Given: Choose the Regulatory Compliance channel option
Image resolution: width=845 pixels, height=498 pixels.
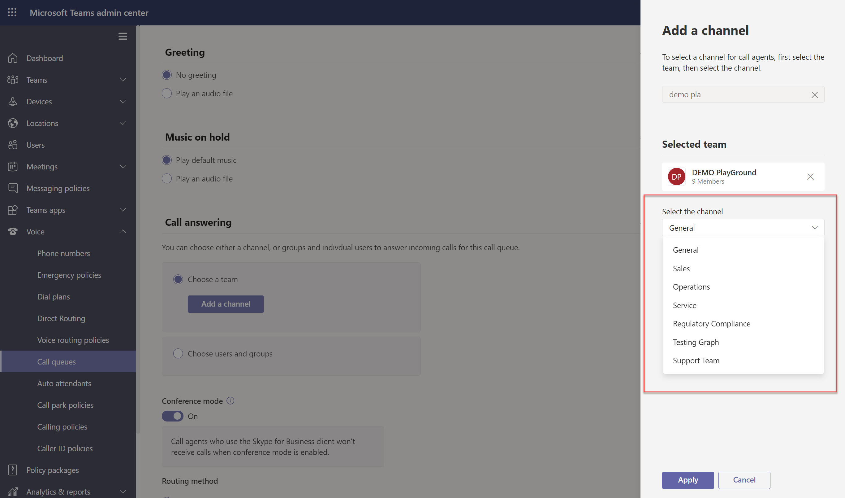Looking at the screenshot, I should click(x=711, y=324).
